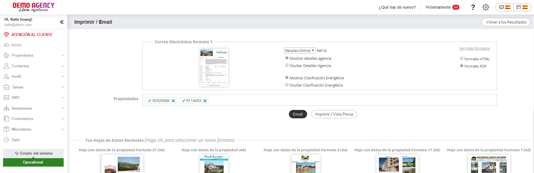Select Formato 27 (A4) datasheet thumbnail

click(x=122, y=164)
